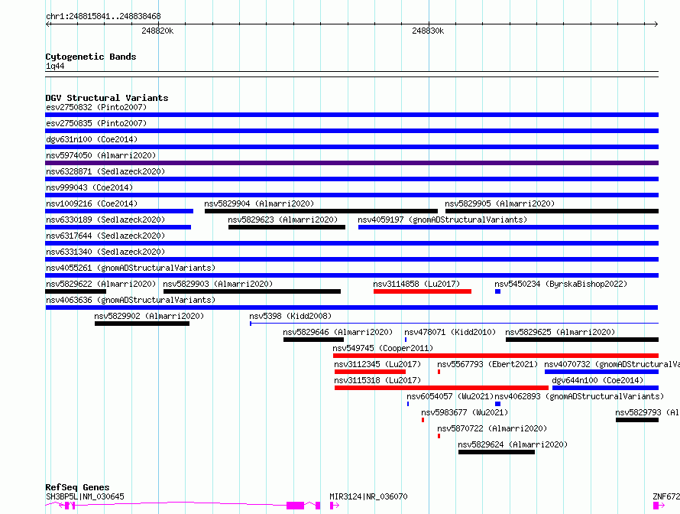Click the black nsv5829624 (Almarri2020) bar
The height and width of the screenshot is (514, 680).
click(x=497, y=452)
